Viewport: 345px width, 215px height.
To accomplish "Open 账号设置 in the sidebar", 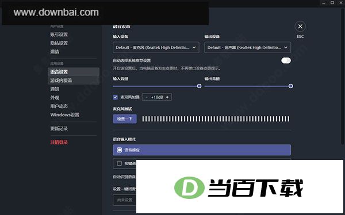I will 59,34.
